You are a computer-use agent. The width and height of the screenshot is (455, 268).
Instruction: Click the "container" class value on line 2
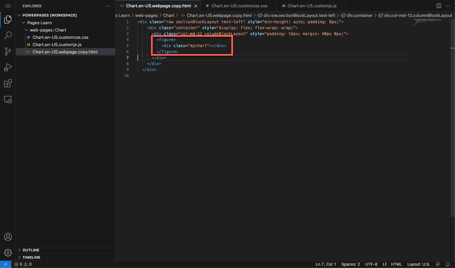pos(187,28)
